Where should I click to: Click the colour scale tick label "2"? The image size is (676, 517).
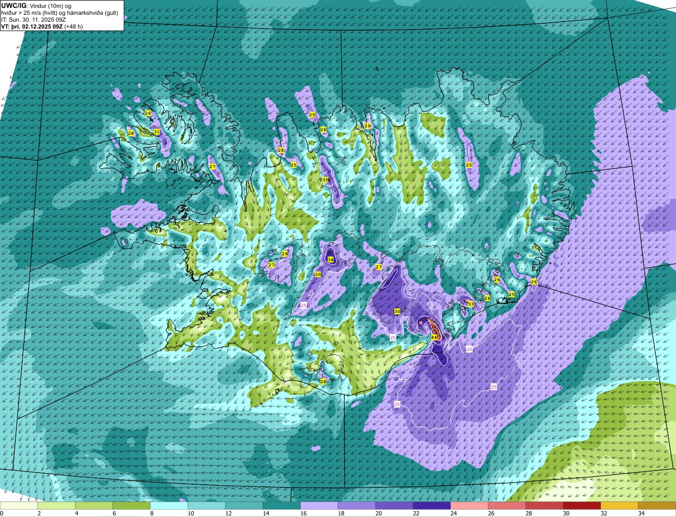[x=39, y=513]
